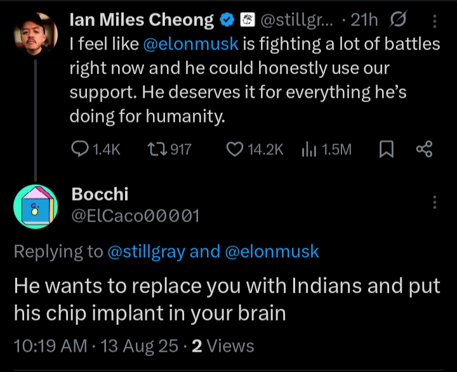The height and width of the screenshot is (372, 457).
Task: Click the repost icon
Action: (x=156, y=149)
